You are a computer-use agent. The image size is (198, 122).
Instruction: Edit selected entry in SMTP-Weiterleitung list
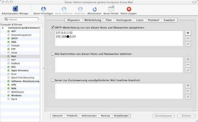pos(188,44)
